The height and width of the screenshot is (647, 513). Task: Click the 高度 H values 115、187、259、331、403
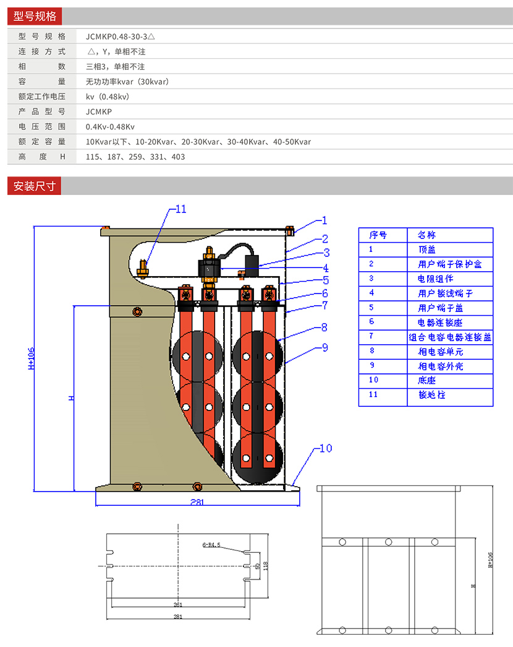tap(135, 157)
